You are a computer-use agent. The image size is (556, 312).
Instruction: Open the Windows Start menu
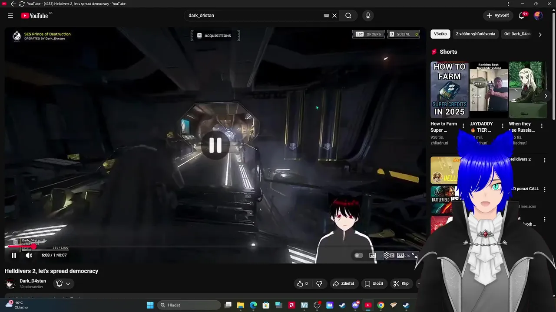(x=150, y=305)
